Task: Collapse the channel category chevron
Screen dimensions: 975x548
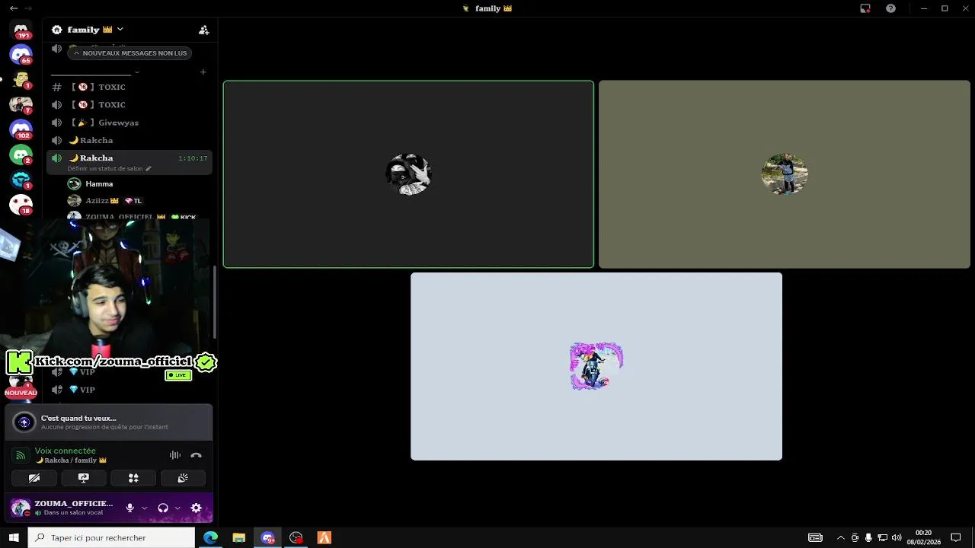Action: click(x=136, y=72)
